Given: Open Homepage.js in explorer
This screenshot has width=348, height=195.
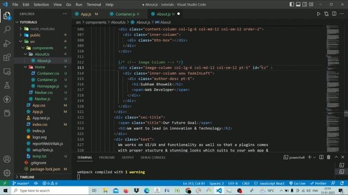Looking at the screenshot, I should (48, 86).
